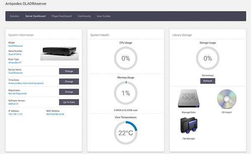The height and width of the screenshot is (154, 251).
Task: Open the File Manager music folder icon
Action: 189,126
